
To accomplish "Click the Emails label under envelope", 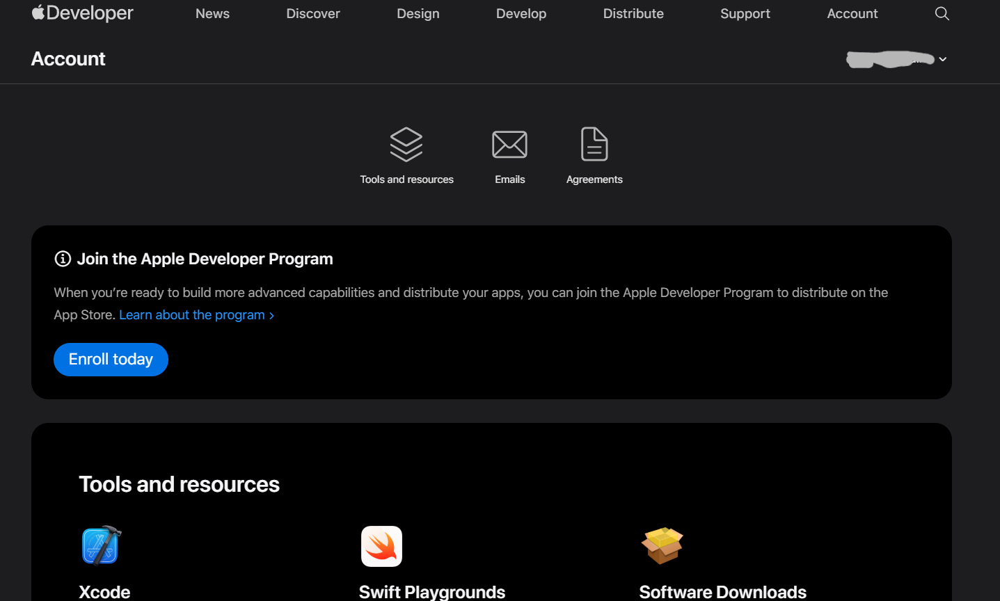I will pos(509,179).
